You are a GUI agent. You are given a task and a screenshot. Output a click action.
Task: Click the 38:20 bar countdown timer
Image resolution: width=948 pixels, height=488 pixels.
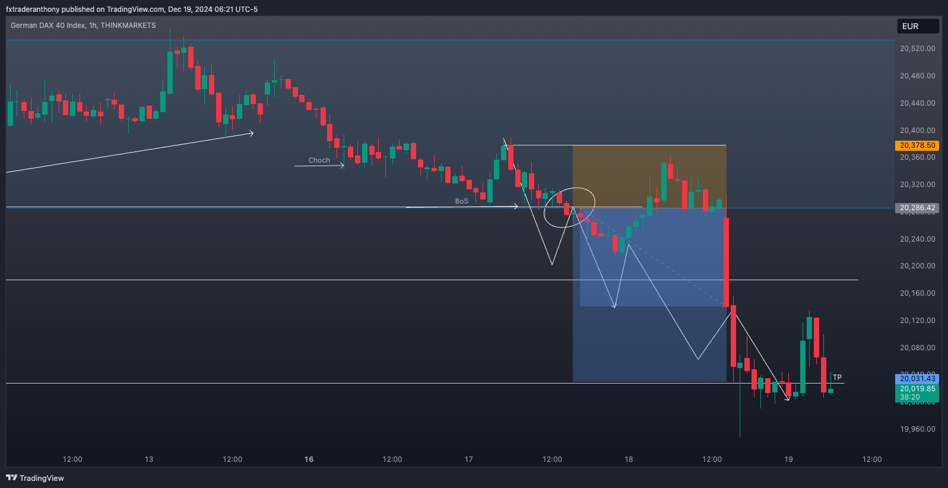click(x=910, y=397)
